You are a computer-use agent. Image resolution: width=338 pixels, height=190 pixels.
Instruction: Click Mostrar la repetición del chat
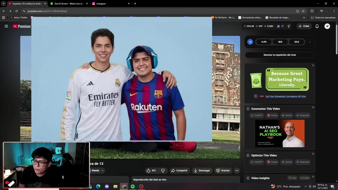tap(280, 55)
